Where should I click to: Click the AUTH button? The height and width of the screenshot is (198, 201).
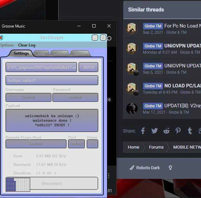pos(88,67)
